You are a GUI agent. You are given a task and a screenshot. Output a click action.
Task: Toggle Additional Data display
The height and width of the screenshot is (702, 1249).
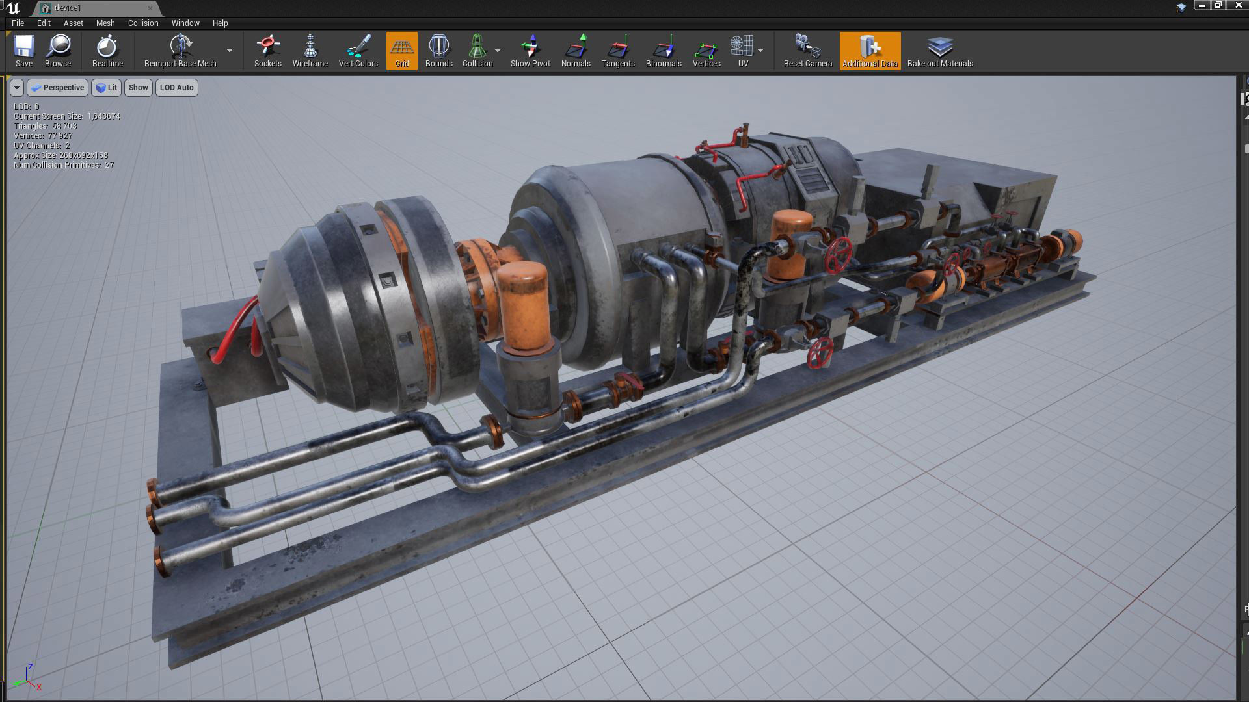870,51
